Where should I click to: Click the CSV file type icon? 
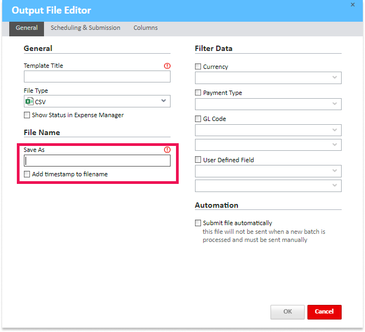(x=29, y=101)
